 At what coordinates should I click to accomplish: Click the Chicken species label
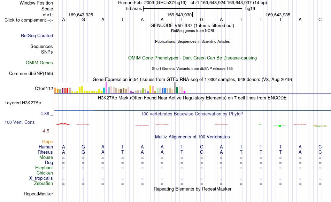pos(45,173)
